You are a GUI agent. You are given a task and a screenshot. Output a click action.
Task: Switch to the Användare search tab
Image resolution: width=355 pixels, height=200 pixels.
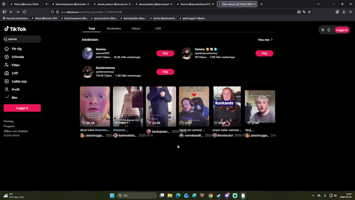tap(114, 28)
